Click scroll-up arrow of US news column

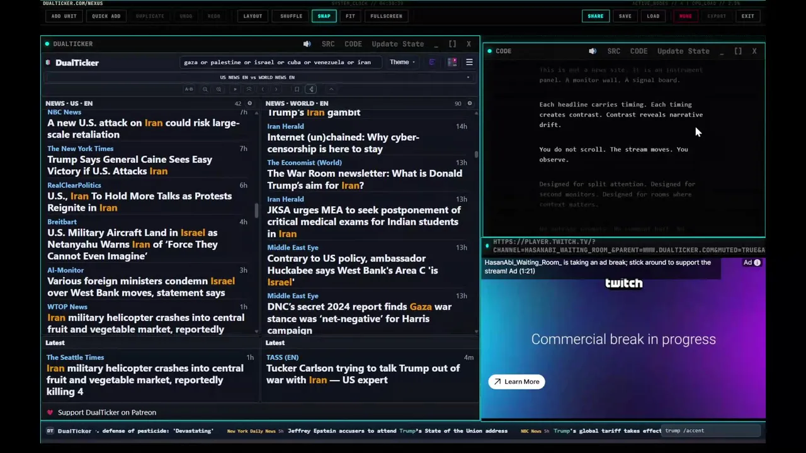click(256, 113)
